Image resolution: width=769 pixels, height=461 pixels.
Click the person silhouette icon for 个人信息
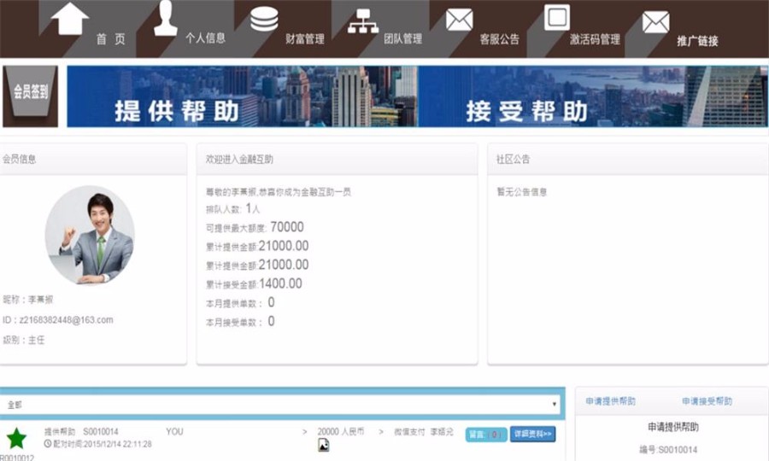coord(166,18)
